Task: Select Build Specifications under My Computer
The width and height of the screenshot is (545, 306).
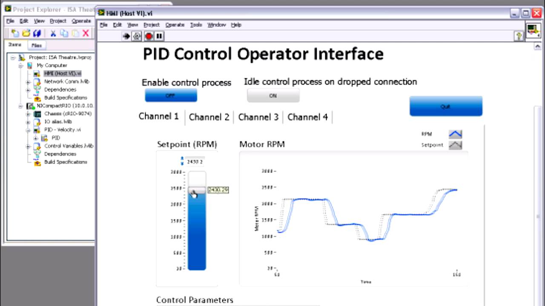Action: point(66,98)
